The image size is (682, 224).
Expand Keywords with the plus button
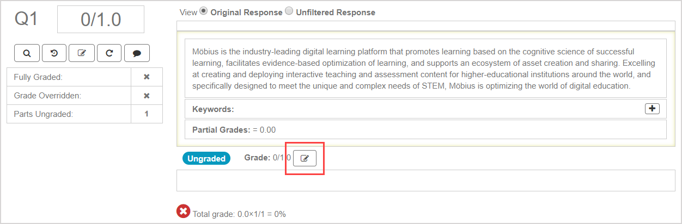(652, 109)
